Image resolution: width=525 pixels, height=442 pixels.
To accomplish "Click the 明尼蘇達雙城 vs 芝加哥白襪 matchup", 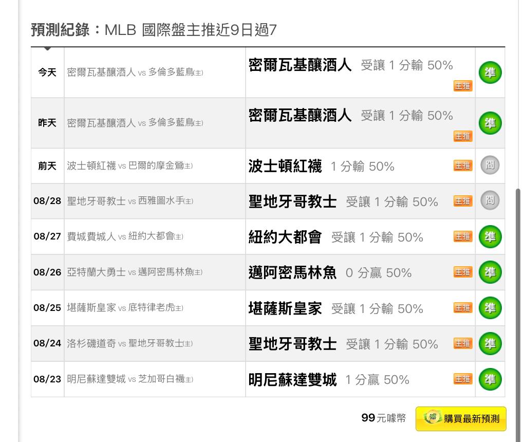I will (x=130, y=379).
